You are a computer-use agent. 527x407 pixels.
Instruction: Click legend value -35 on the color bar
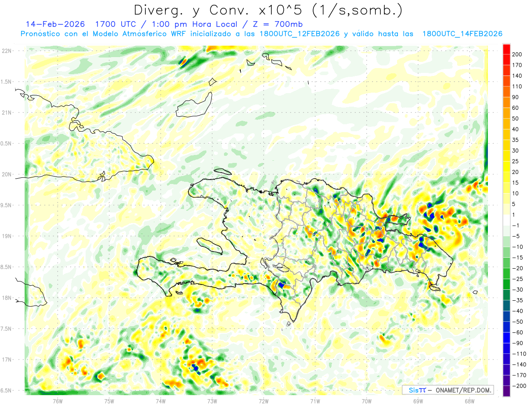(x=517, y=300)
